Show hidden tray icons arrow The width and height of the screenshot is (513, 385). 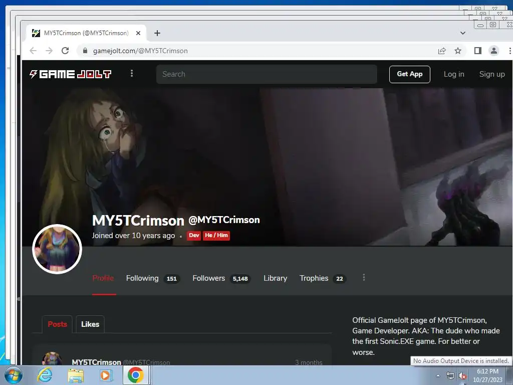438,375
